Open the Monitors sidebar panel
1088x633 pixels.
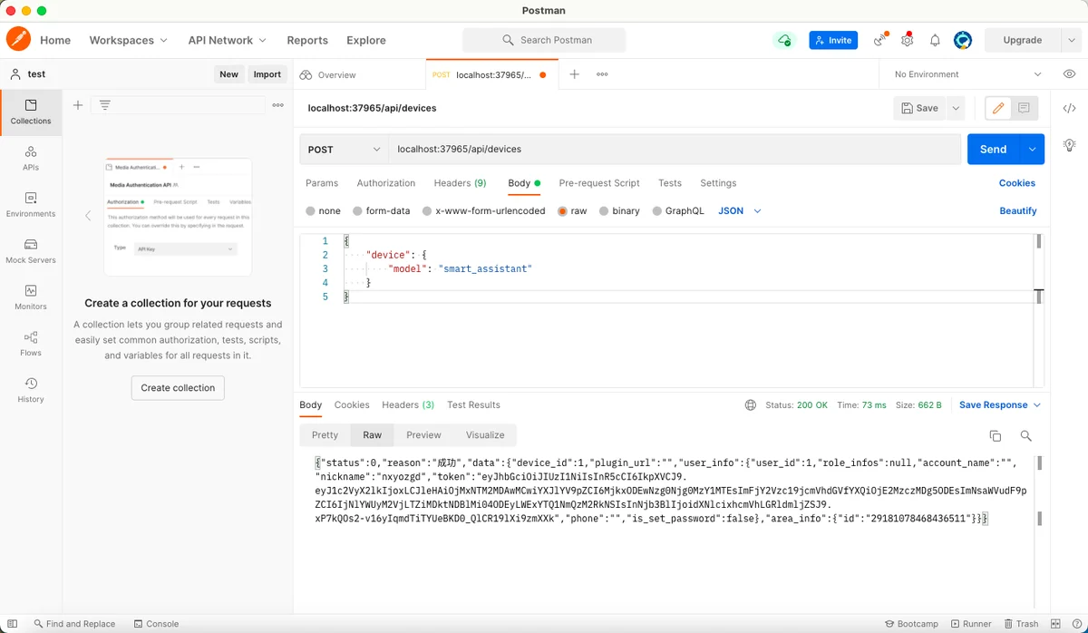pyautogui.click(x=31, y=297)
